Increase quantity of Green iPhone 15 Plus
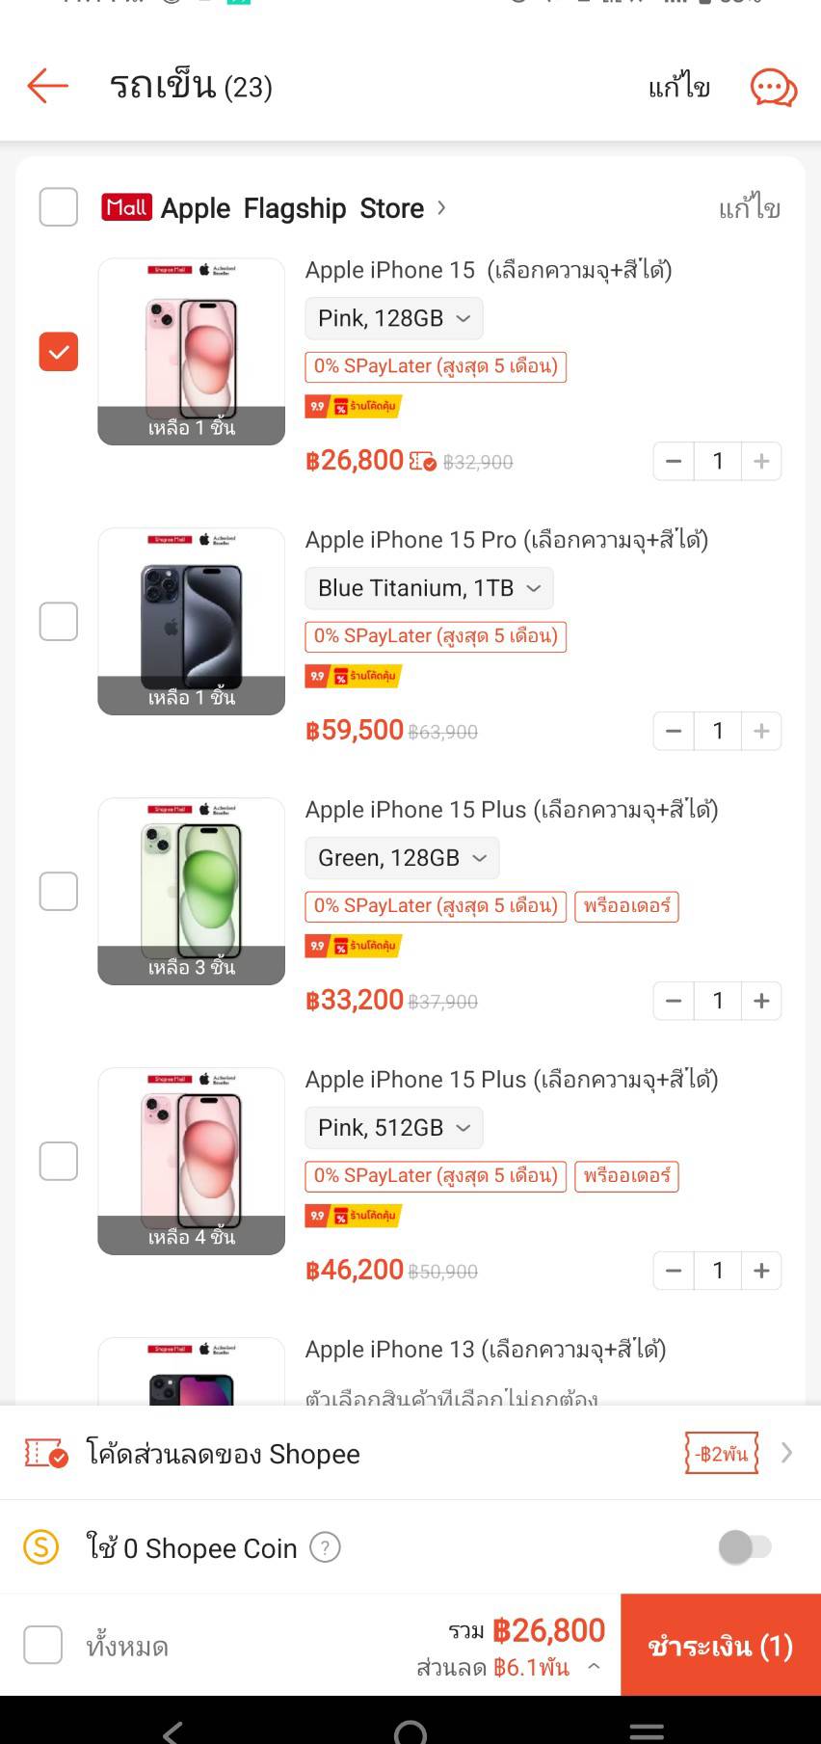The image size is (821, 1744). tap(761, 1001)
